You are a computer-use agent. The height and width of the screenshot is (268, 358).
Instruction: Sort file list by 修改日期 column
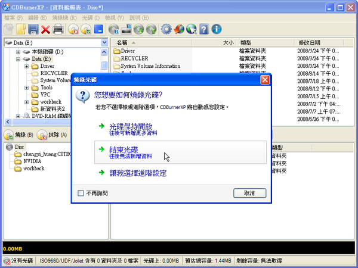(319, 43)
